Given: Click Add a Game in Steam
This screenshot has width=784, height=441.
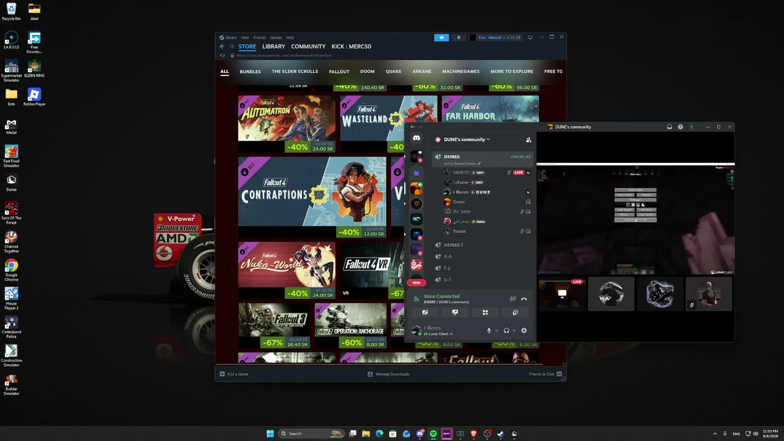Looking at the screenshot, I should coord(234,374).
